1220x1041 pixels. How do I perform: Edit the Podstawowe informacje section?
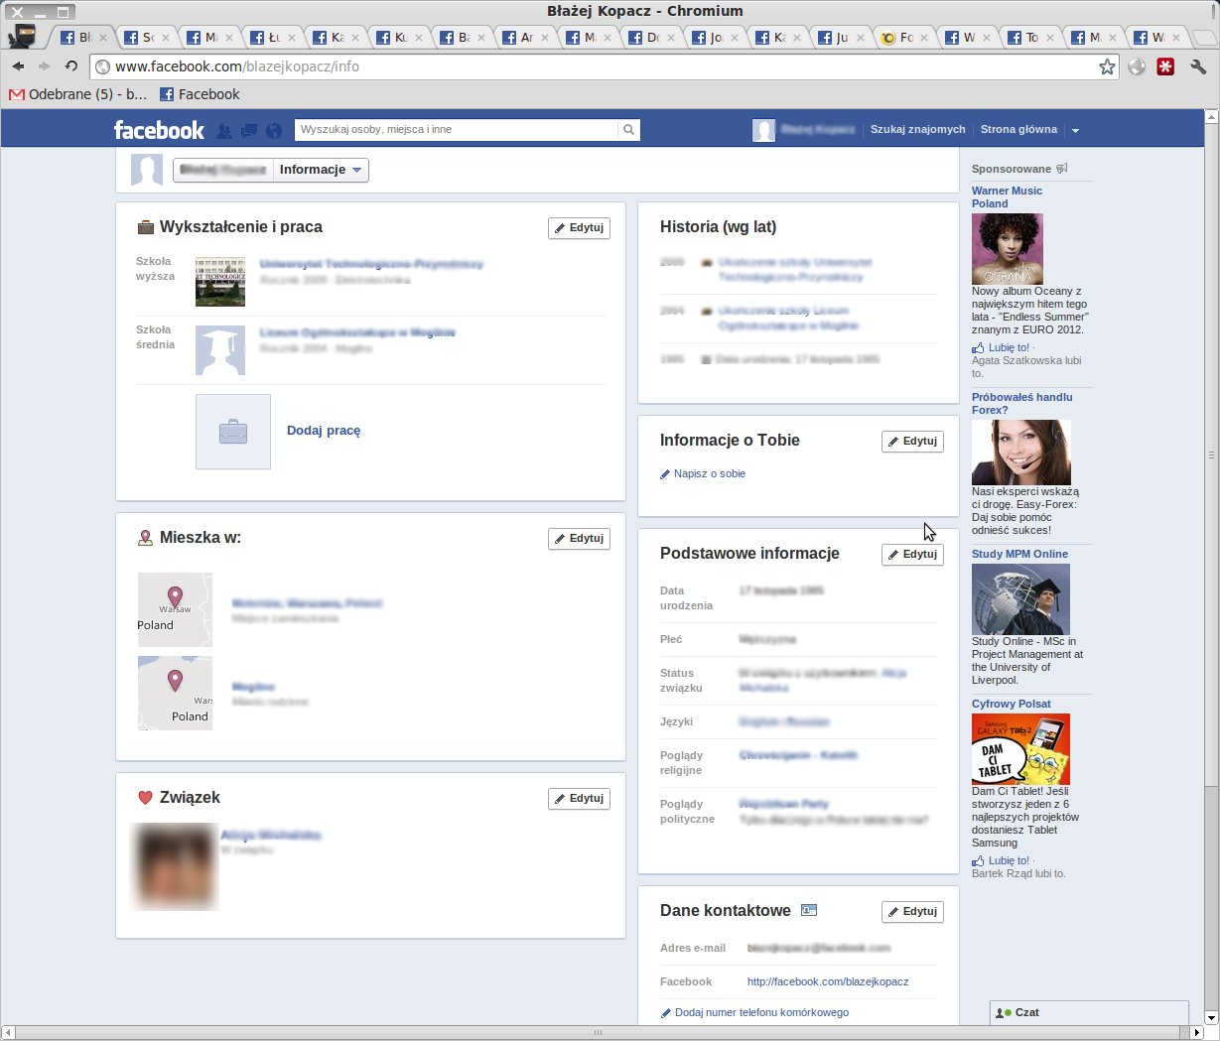tap(912, 555)
